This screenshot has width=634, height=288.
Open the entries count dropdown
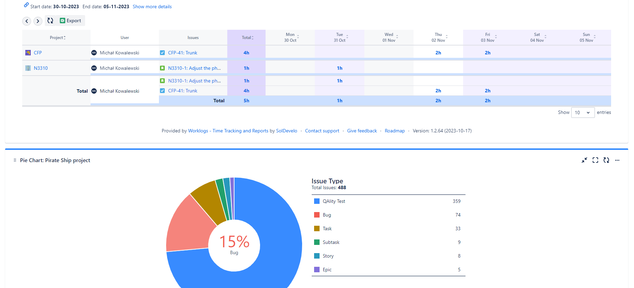coord(582,113)
